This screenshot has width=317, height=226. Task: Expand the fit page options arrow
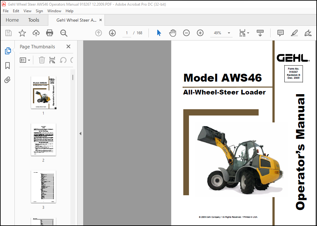click(x=248, y=33)
